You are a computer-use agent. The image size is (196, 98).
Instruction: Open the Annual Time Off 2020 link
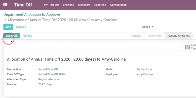(x=51, y=74)
